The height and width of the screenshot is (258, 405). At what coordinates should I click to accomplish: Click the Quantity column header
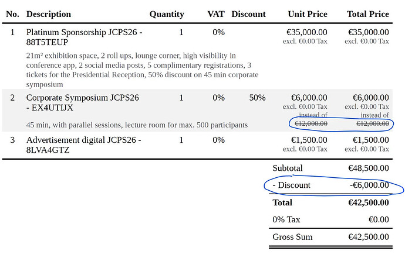click(x=167, y=14)
